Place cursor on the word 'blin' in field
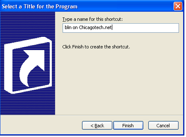The width and height of the screenshot is (186, 137). coord(68,27)
